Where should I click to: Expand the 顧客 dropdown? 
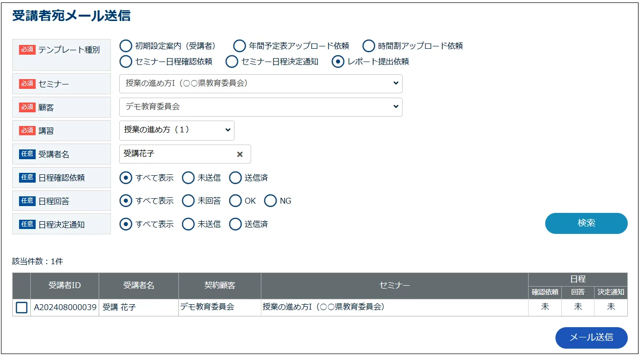click(260, 107)
